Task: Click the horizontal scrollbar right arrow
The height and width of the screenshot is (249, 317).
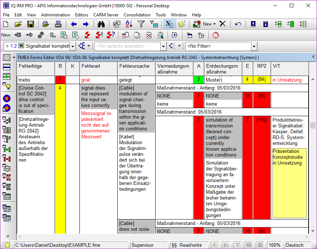Action: [x=307, y=237]
